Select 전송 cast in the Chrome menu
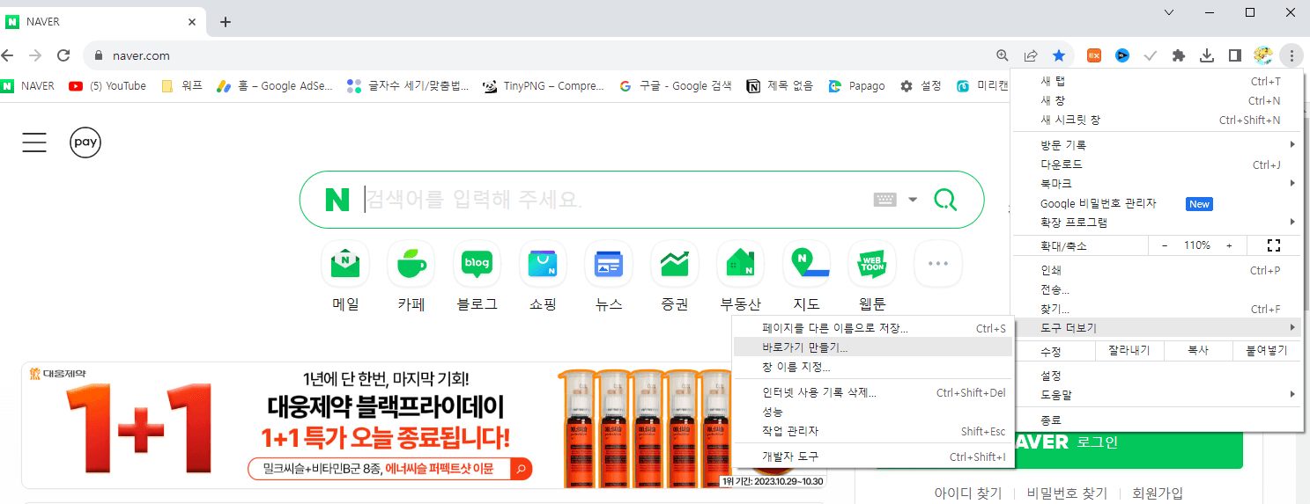The height and width of the screenshot is (504, 1310). (x=1157, y=289)
